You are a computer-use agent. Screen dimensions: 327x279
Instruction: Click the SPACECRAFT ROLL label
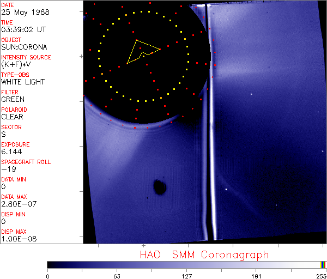(x=26, y=162)
